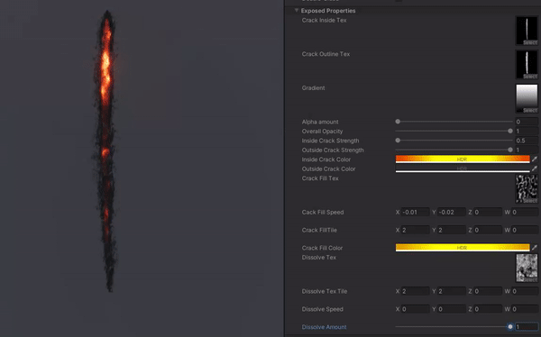Click the Inside Crack Strength slider handle

(x=398, y=141)
